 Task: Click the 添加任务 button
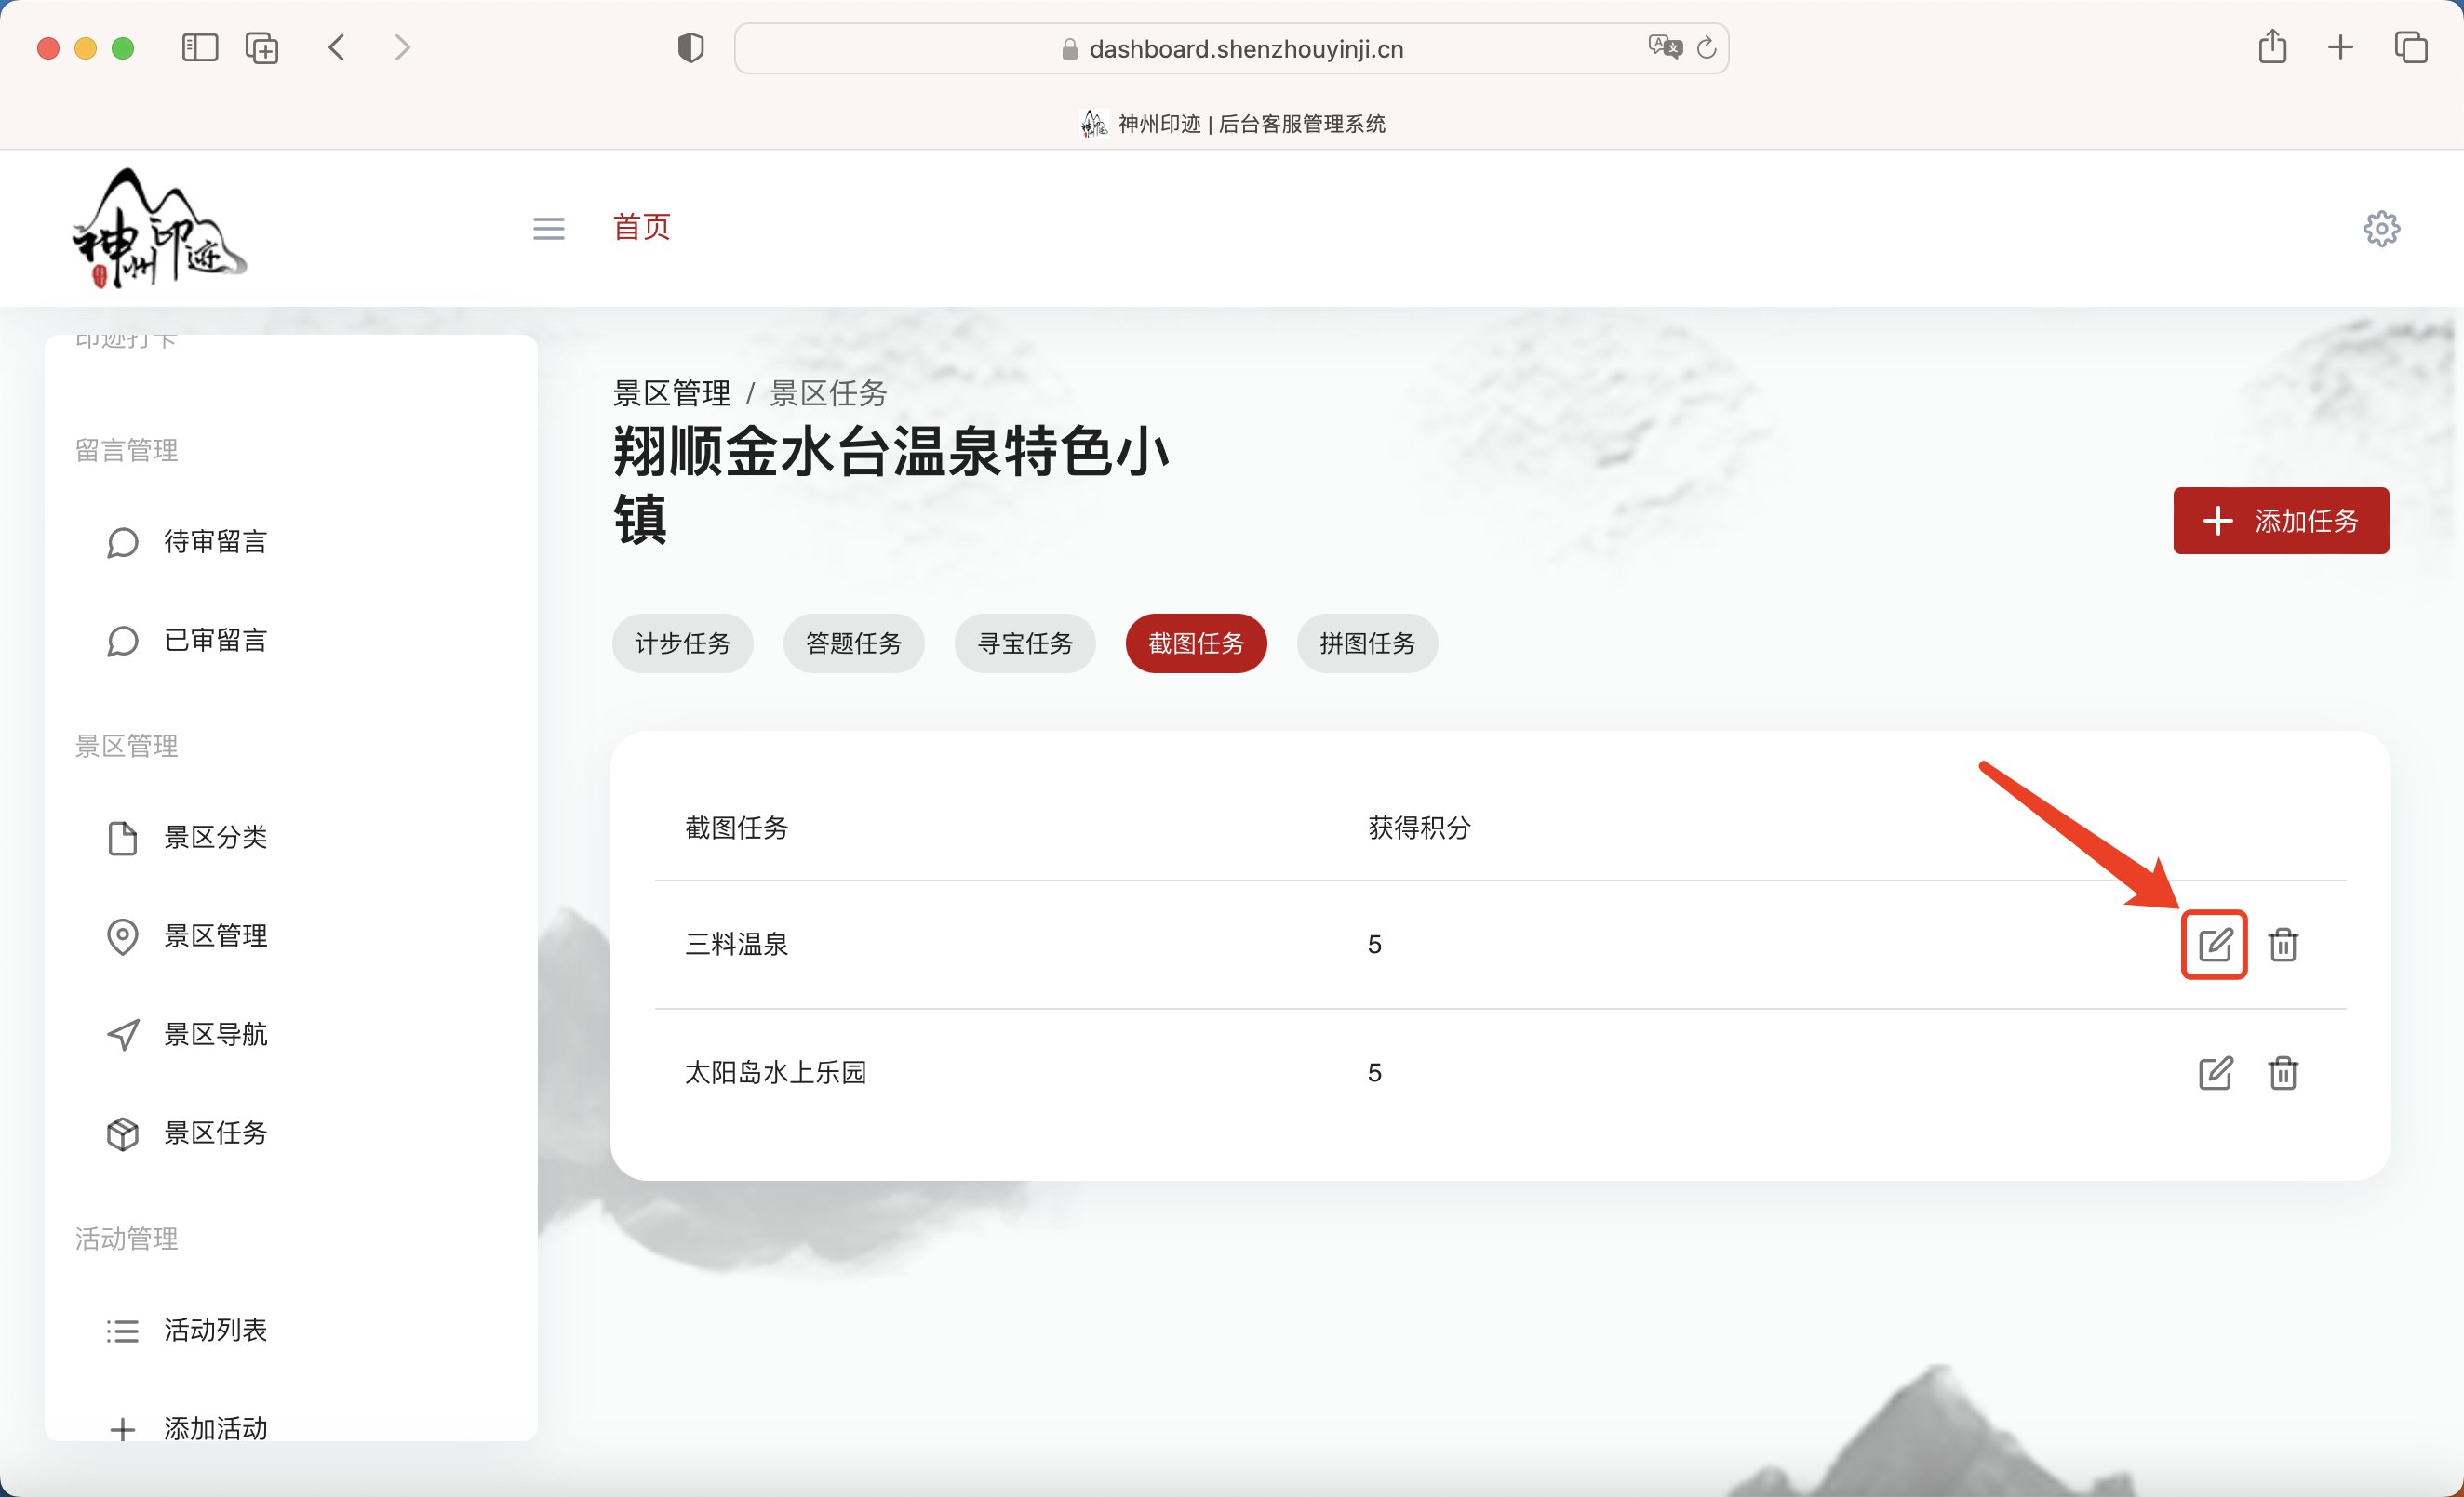pyautogui.click(x=2281, y=521)
